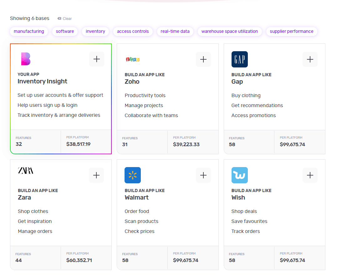Add the Inventory Insight app with plus button
The height and width of the screenshot is (277, 337).
click(x=97, y=59)
